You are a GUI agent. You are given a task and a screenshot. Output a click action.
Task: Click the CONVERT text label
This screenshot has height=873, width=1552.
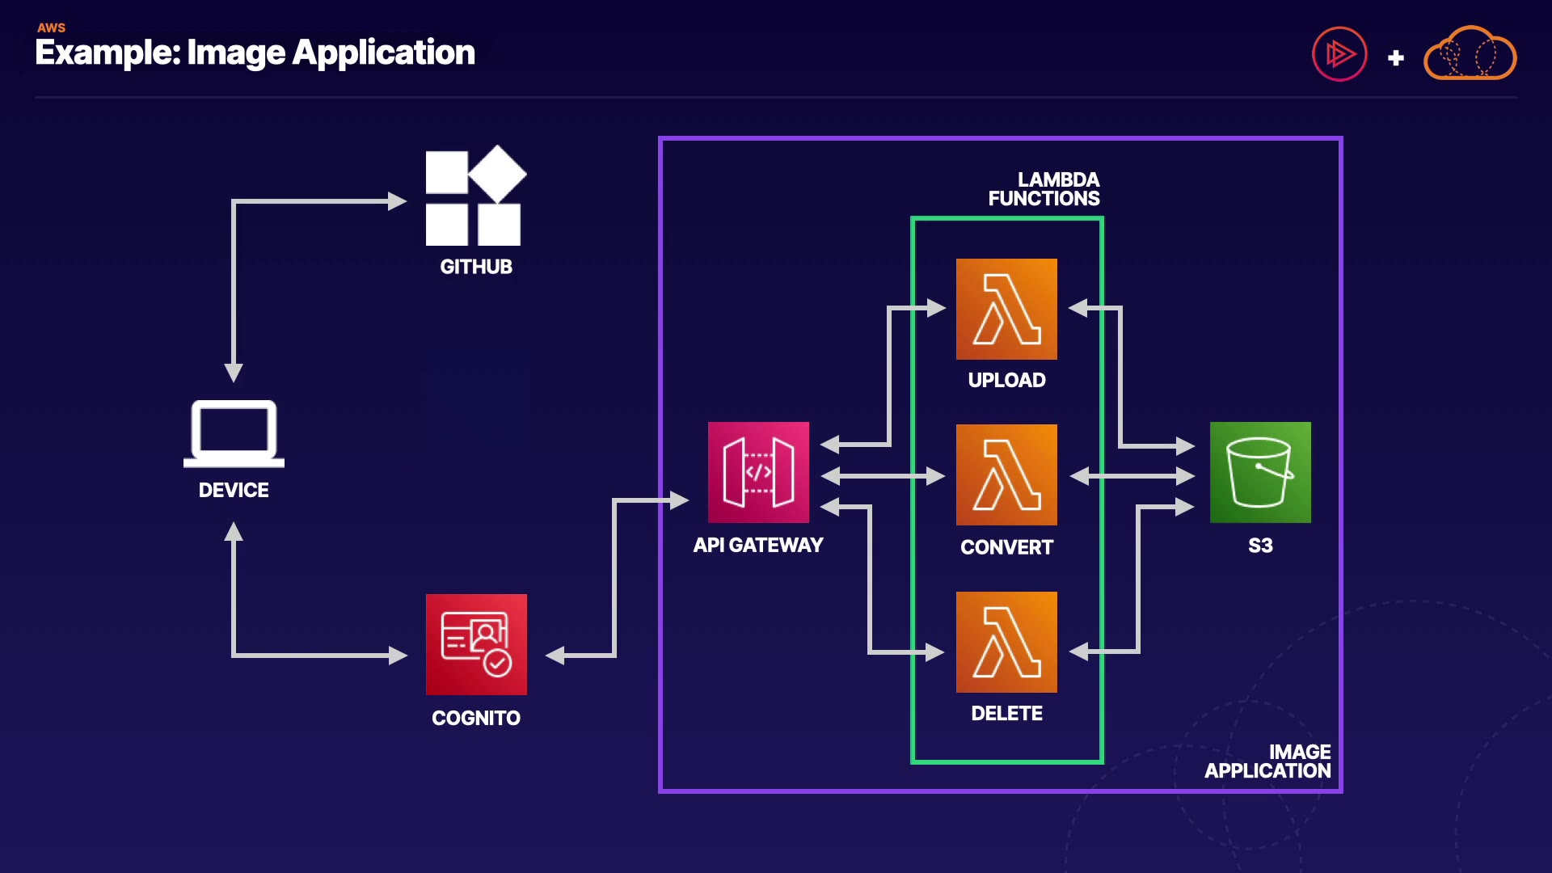1006,547
